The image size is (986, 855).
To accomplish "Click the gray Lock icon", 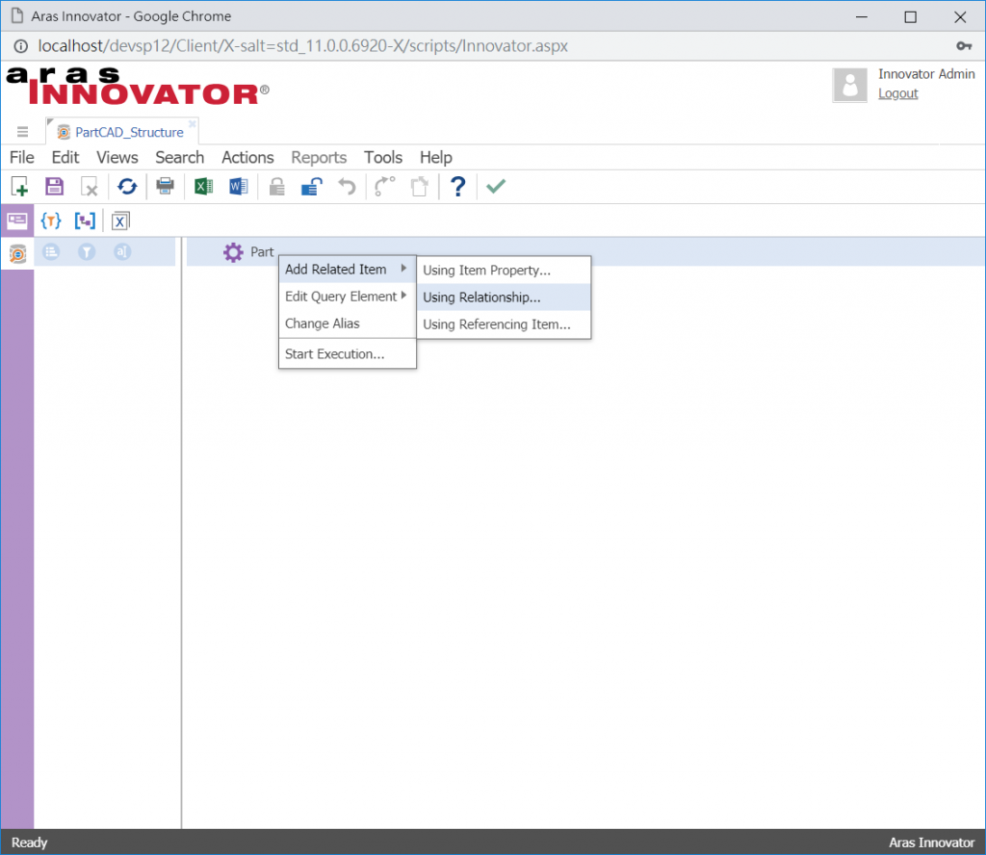I will 276,187.
